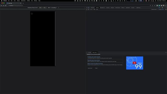Switch to the Performance tab
This screenshot has height=94, width=167.
(x=118, y=8)
